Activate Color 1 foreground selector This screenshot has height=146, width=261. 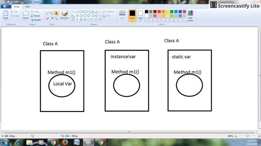tap(132, 15)
